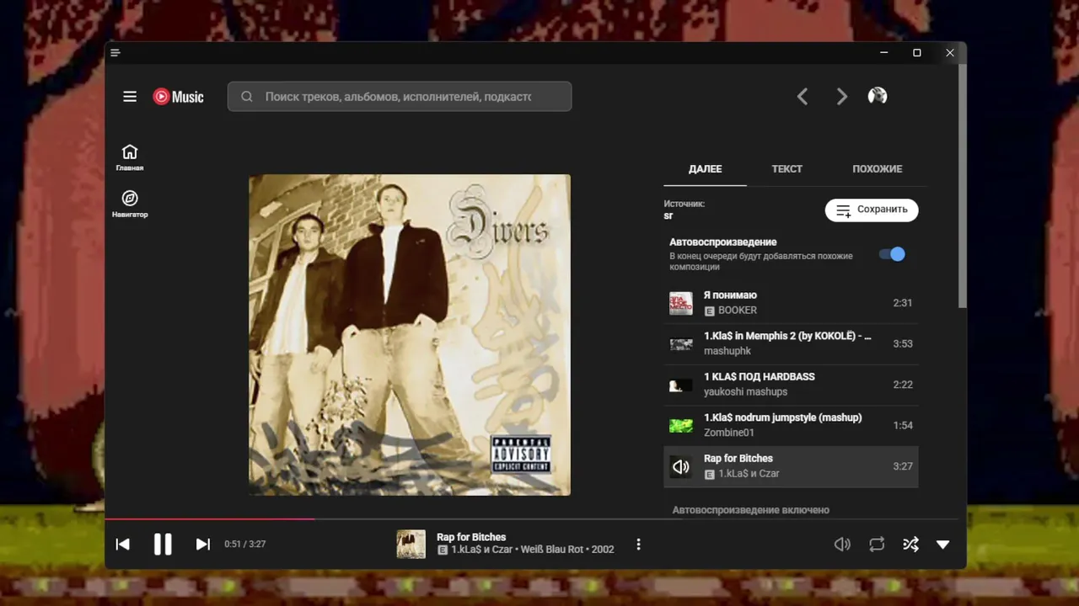The height and width of the screenshot is (606, 1079).
Task: Click small album thumbnail in player bar
Action: [x=411, y=544]
